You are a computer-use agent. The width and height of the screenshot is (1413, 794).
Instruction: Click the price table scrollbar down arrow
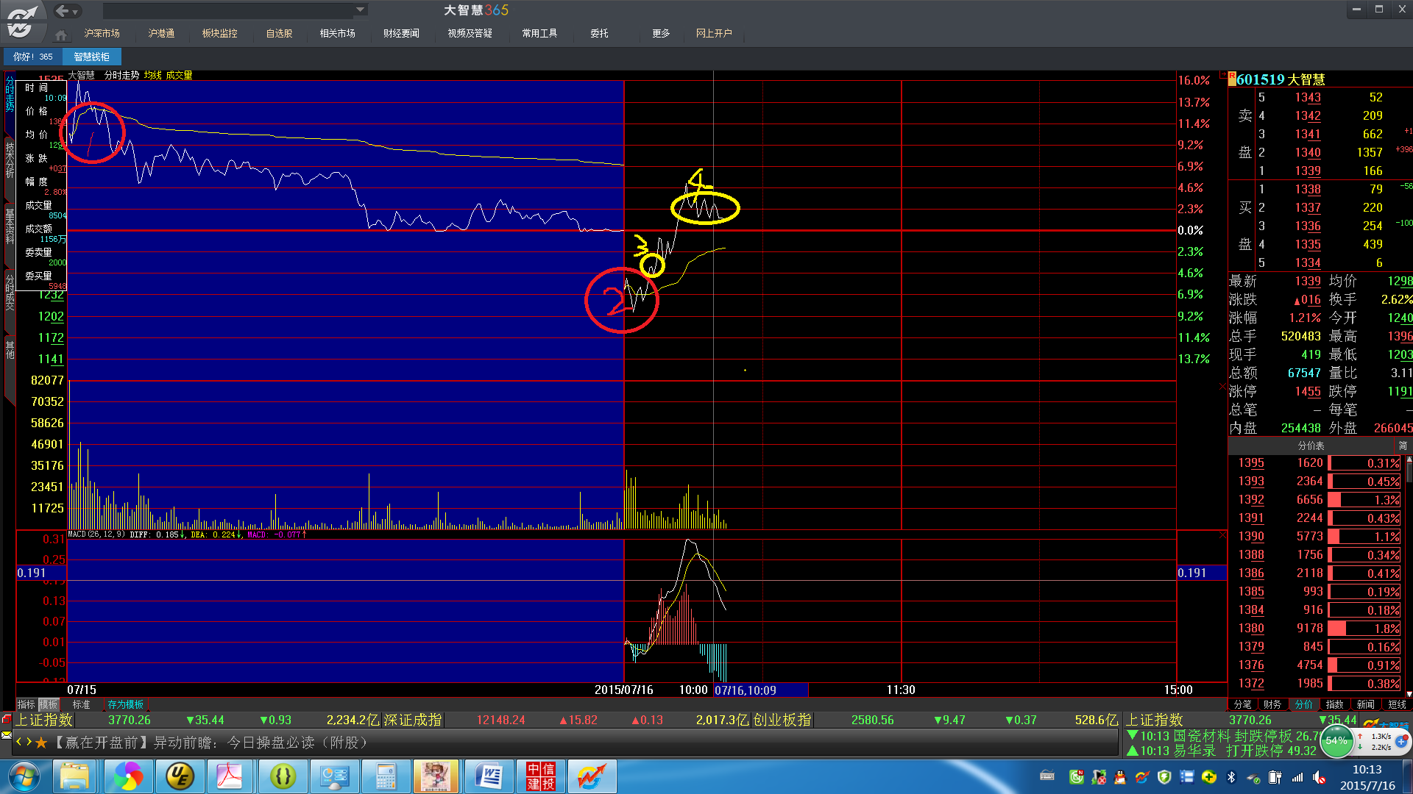tap(1409, 693)
